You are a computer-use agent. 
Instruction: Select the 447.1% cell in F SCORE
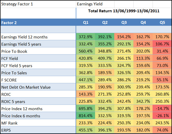tap(86, 80)
